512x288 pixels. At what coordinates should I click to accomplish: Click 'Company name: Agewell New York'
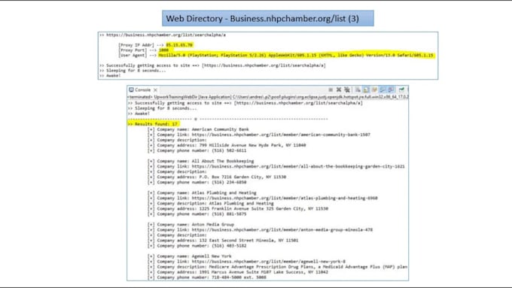coord(194,256)
